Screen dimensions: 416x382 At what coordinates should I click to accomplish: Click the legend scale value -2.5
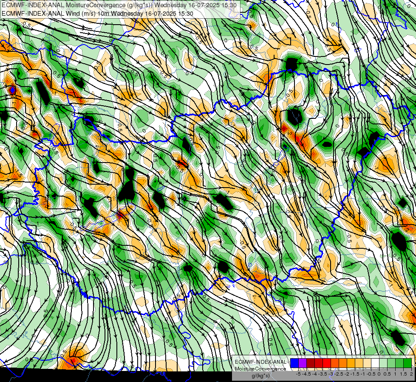pos(339,374)
